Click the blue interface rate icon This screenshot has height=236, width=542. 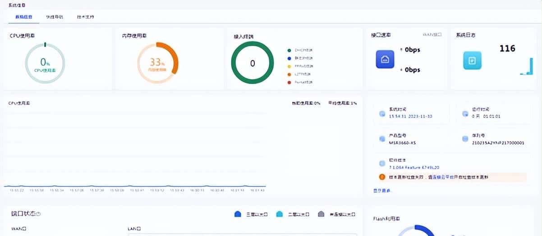pos(385,59)
